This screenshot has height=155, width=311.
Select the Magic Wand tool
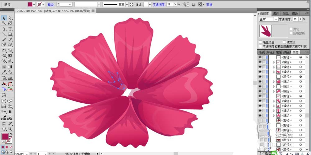4,23
